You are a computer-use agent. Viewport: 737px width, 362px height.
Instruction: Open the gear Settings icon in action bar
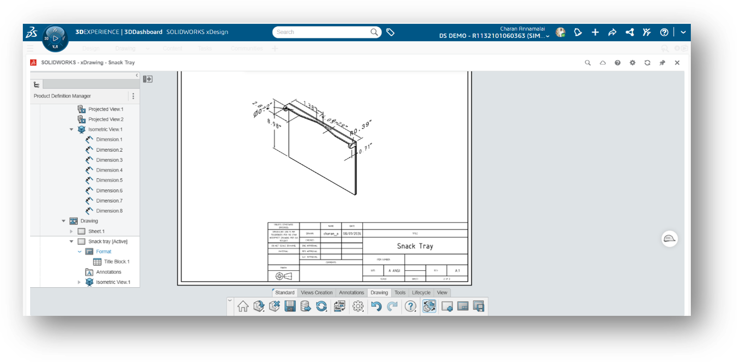358,306
